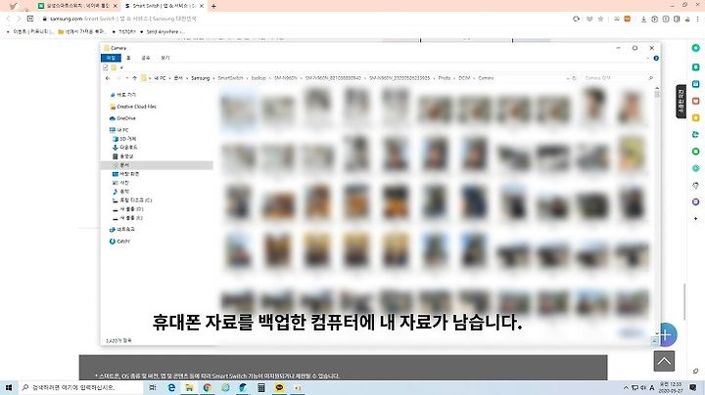Click the topmost green side panel icon
This screenshot has width=705, height=395.
(695, 48)
